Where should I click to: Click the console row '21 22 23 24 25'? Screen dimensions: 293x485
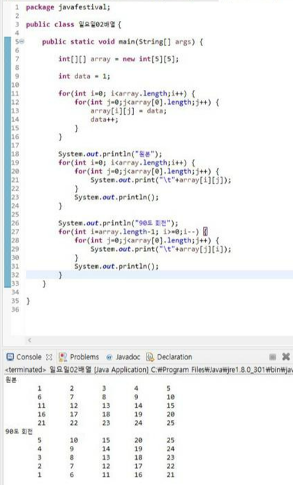pyautogui.click(x=106, y=423)
